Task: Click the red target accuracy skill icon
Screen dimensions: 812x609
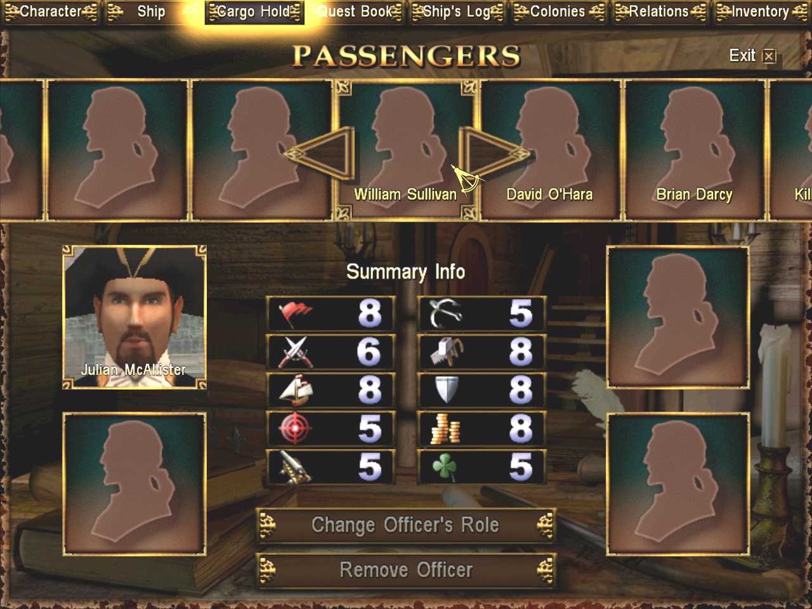Action: [296, 428]
